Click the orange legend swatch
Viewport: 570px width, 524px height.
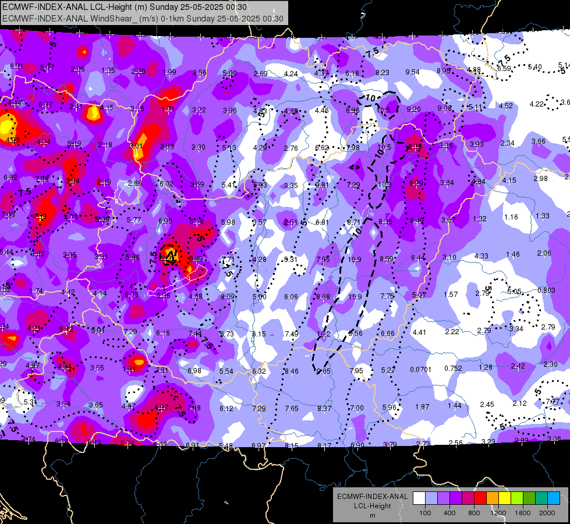[x=493, y=498]
